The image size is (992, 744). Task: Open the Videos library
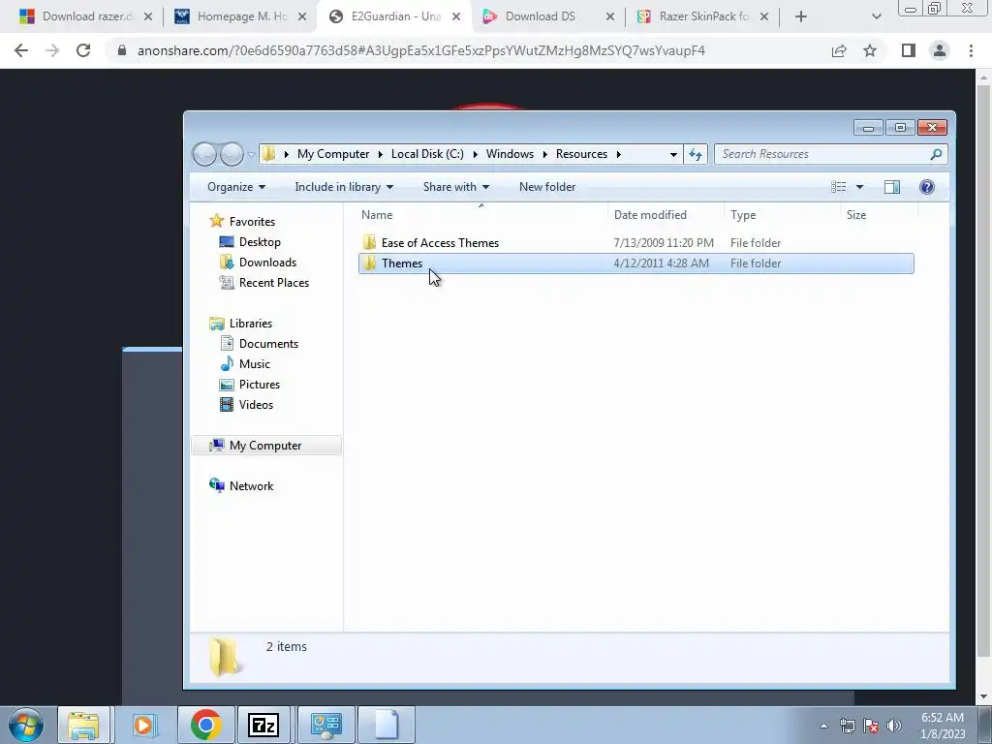pos(256,405)
